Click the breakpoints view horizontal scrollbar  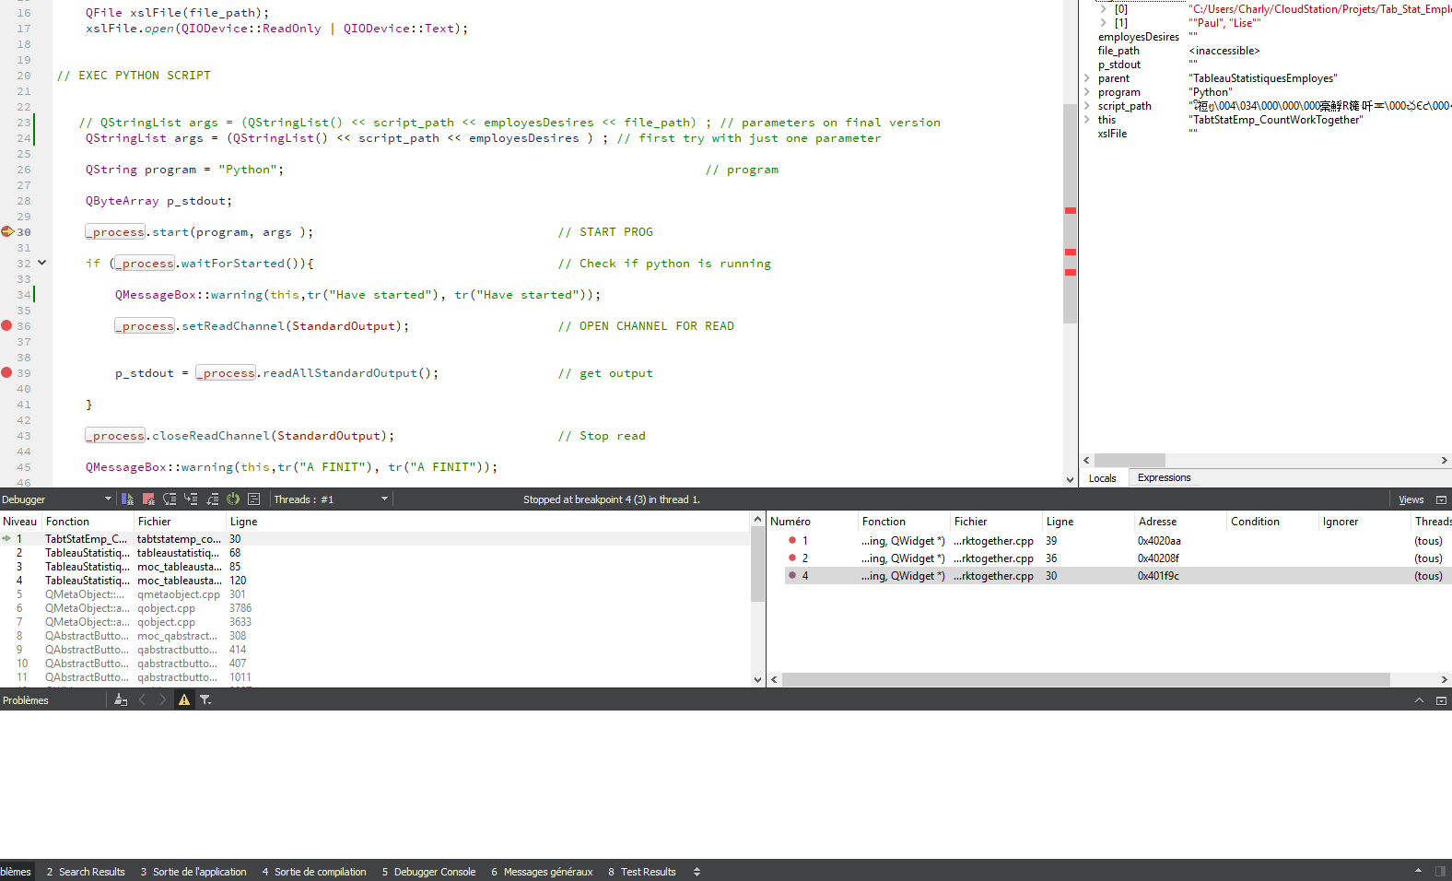[x=1085, y=679]
